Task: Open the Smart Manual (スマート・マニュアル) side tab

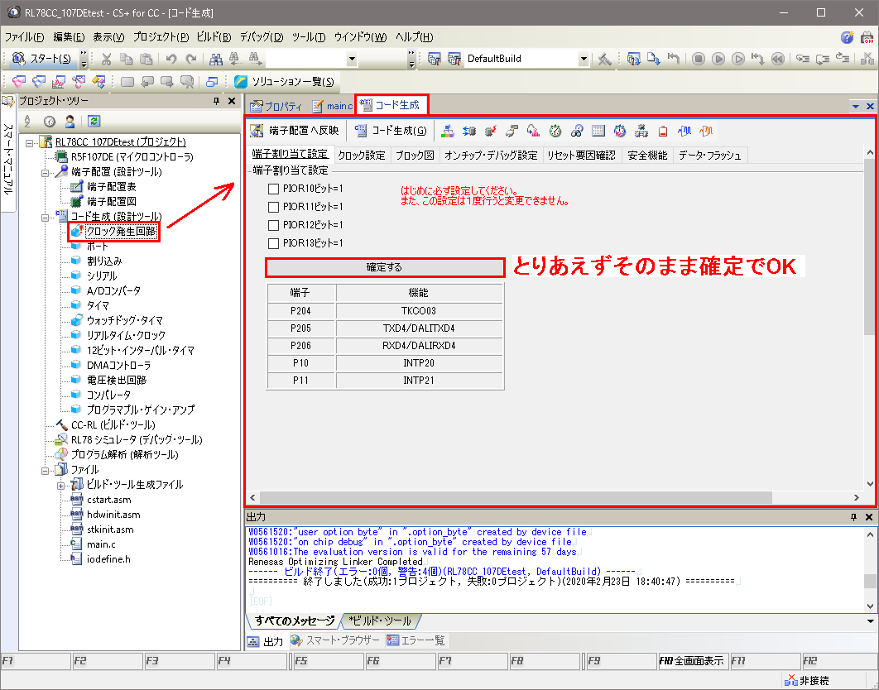Action: coord(7,154)
